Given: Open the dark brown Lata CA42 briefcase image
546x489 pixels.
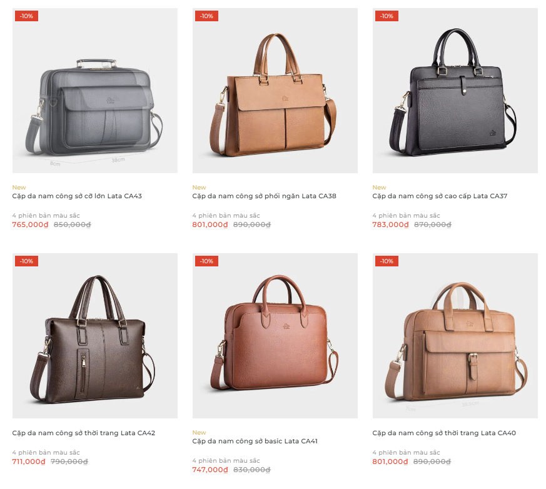Looking at the screenshot, I should pyautogui.click(x=94, y=336).
